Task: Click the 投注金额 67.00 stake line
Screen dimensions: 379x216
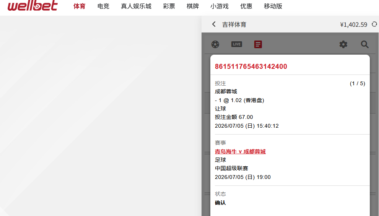Action: pos(234,117)
